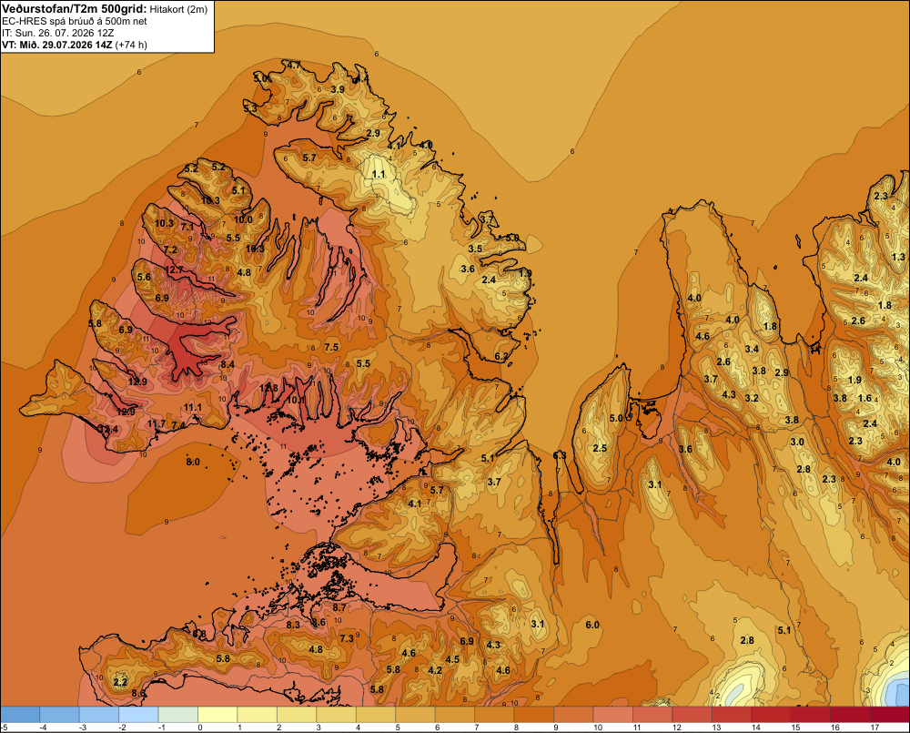The height and width of the screenshot is (733, 910).
Task: Click the title 'Veðurstofan/T2m 500grid:'
Action: click(75, 9)
